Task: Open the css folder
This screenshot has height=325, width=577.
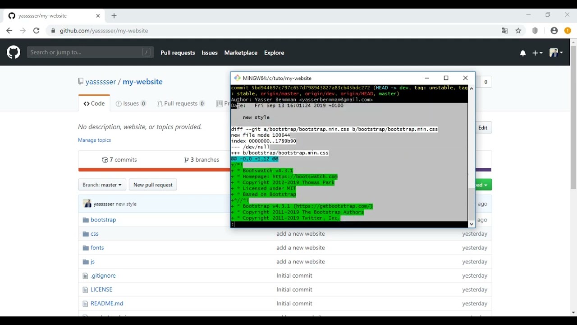Action: (x=95, y=234)
